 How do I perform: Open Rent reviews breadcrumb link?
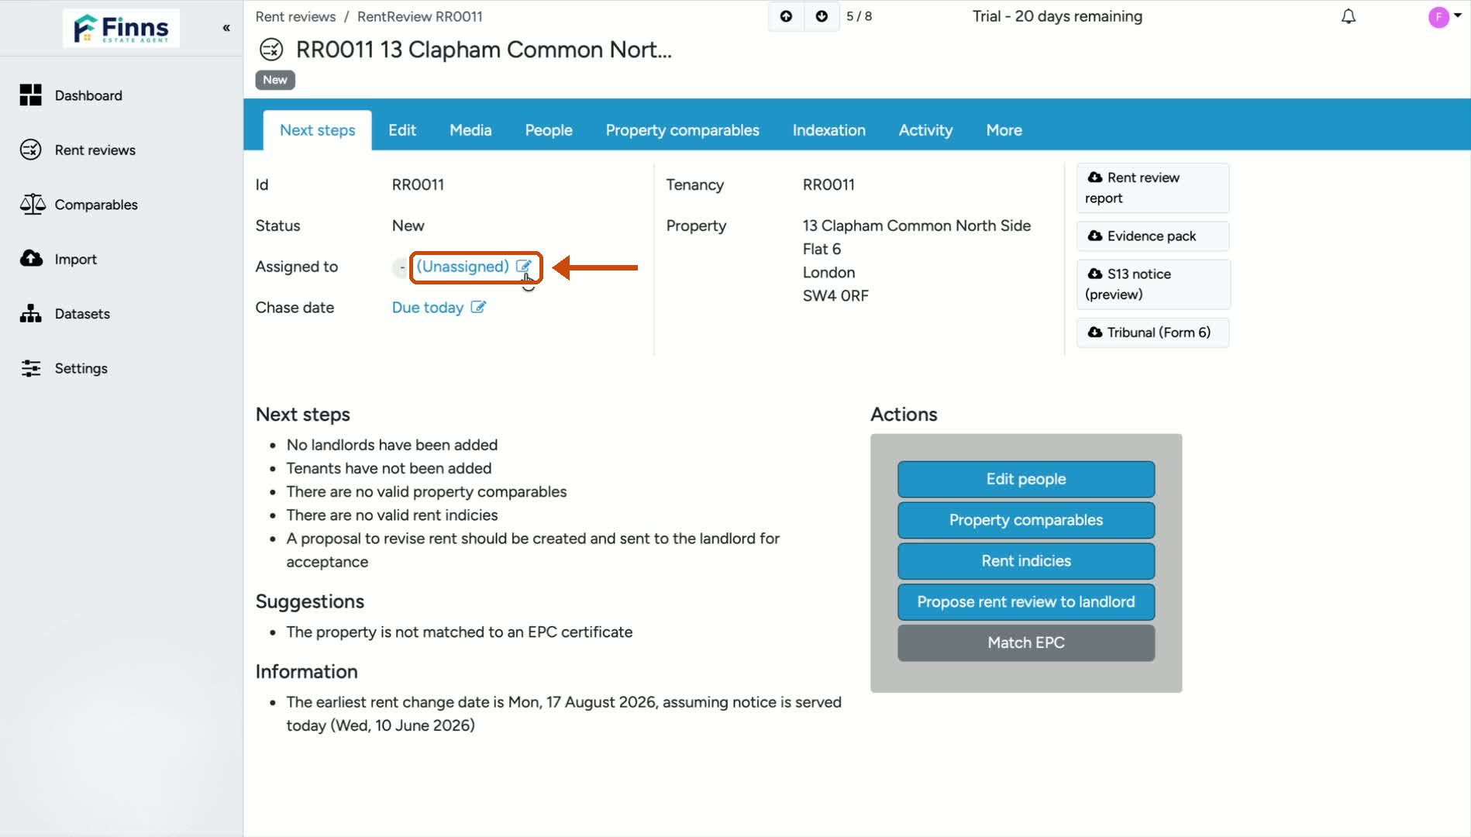[x=295, y=16]
